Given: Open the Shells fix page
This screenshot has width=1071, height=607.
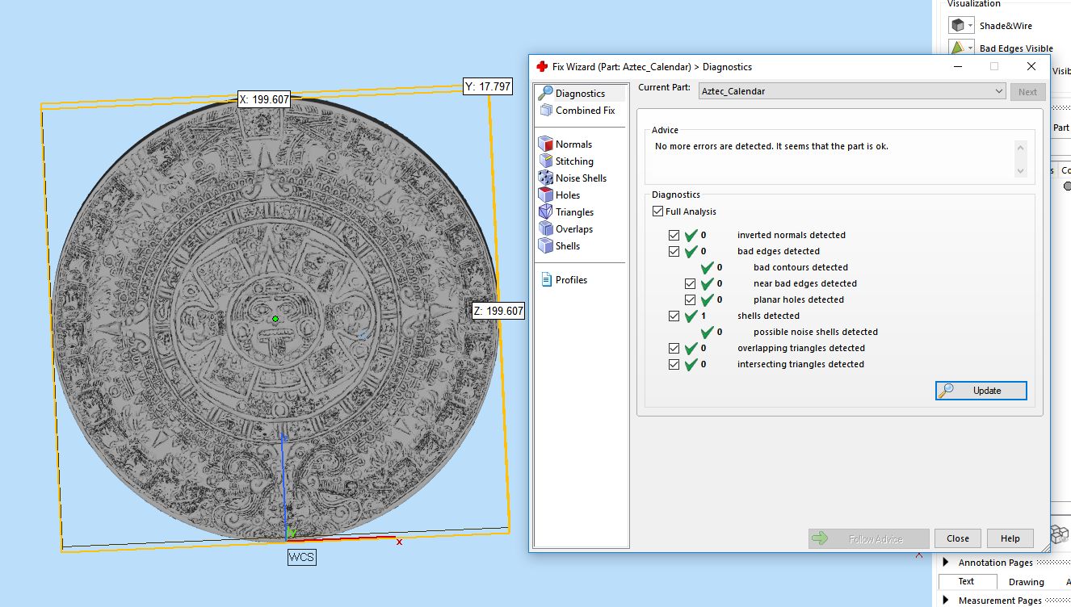Looking at the screenshot, I should point(567,246).
